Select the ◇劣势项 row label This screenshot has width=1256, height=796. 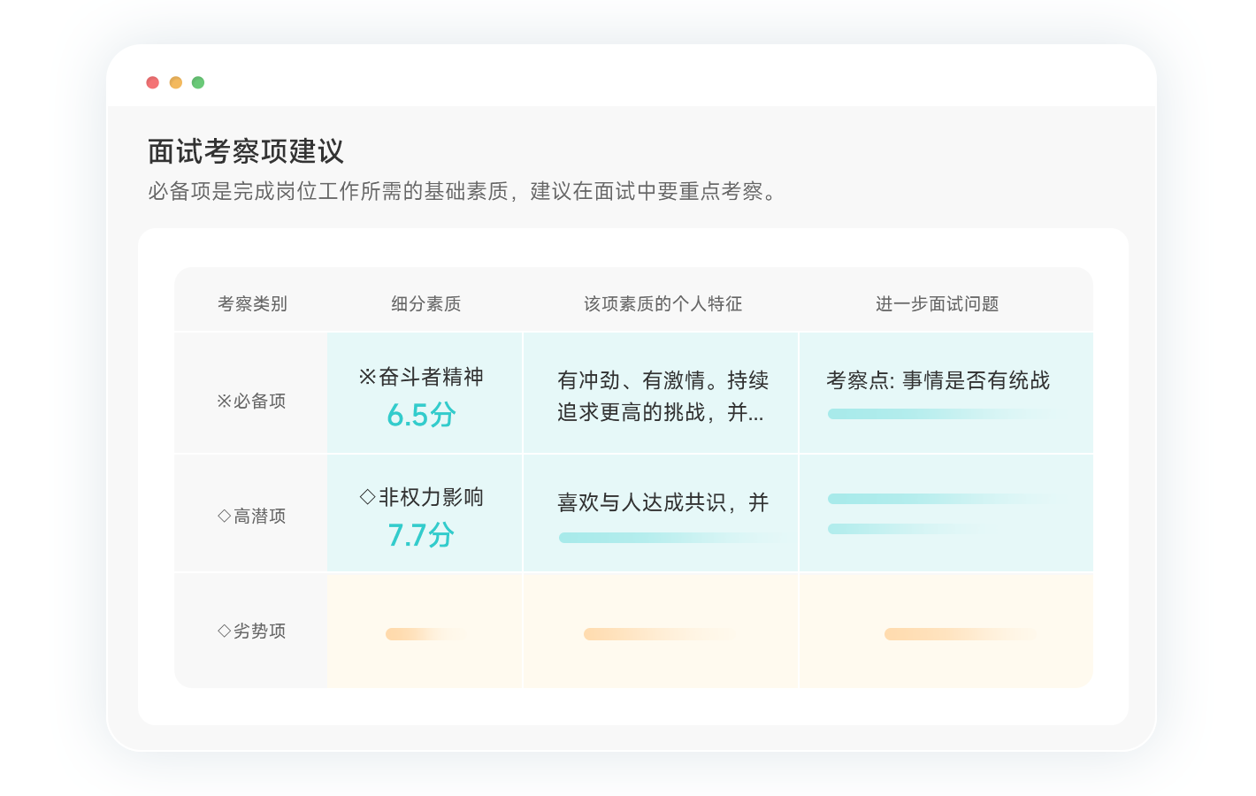pos(251,631)
